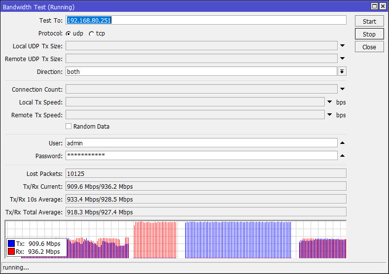Enable the Random Data checkbox
This screenshot has height=274, width=389.
click(x=69, y=126)
